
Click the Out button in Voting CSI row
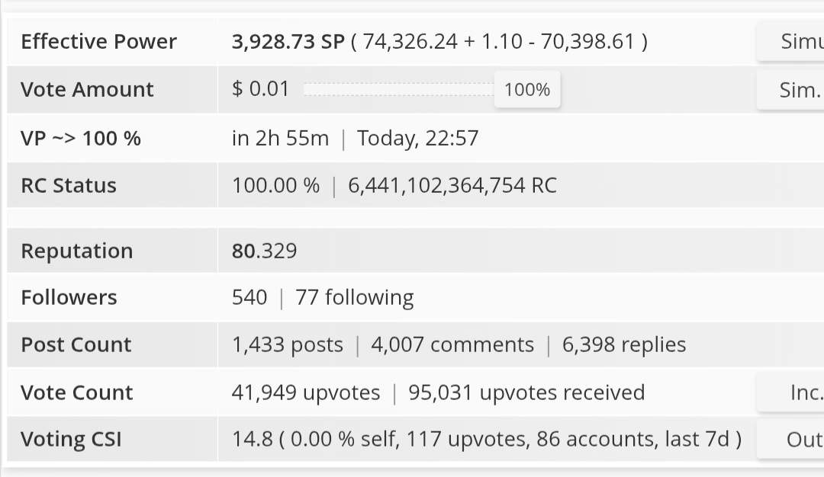point(793,440)
